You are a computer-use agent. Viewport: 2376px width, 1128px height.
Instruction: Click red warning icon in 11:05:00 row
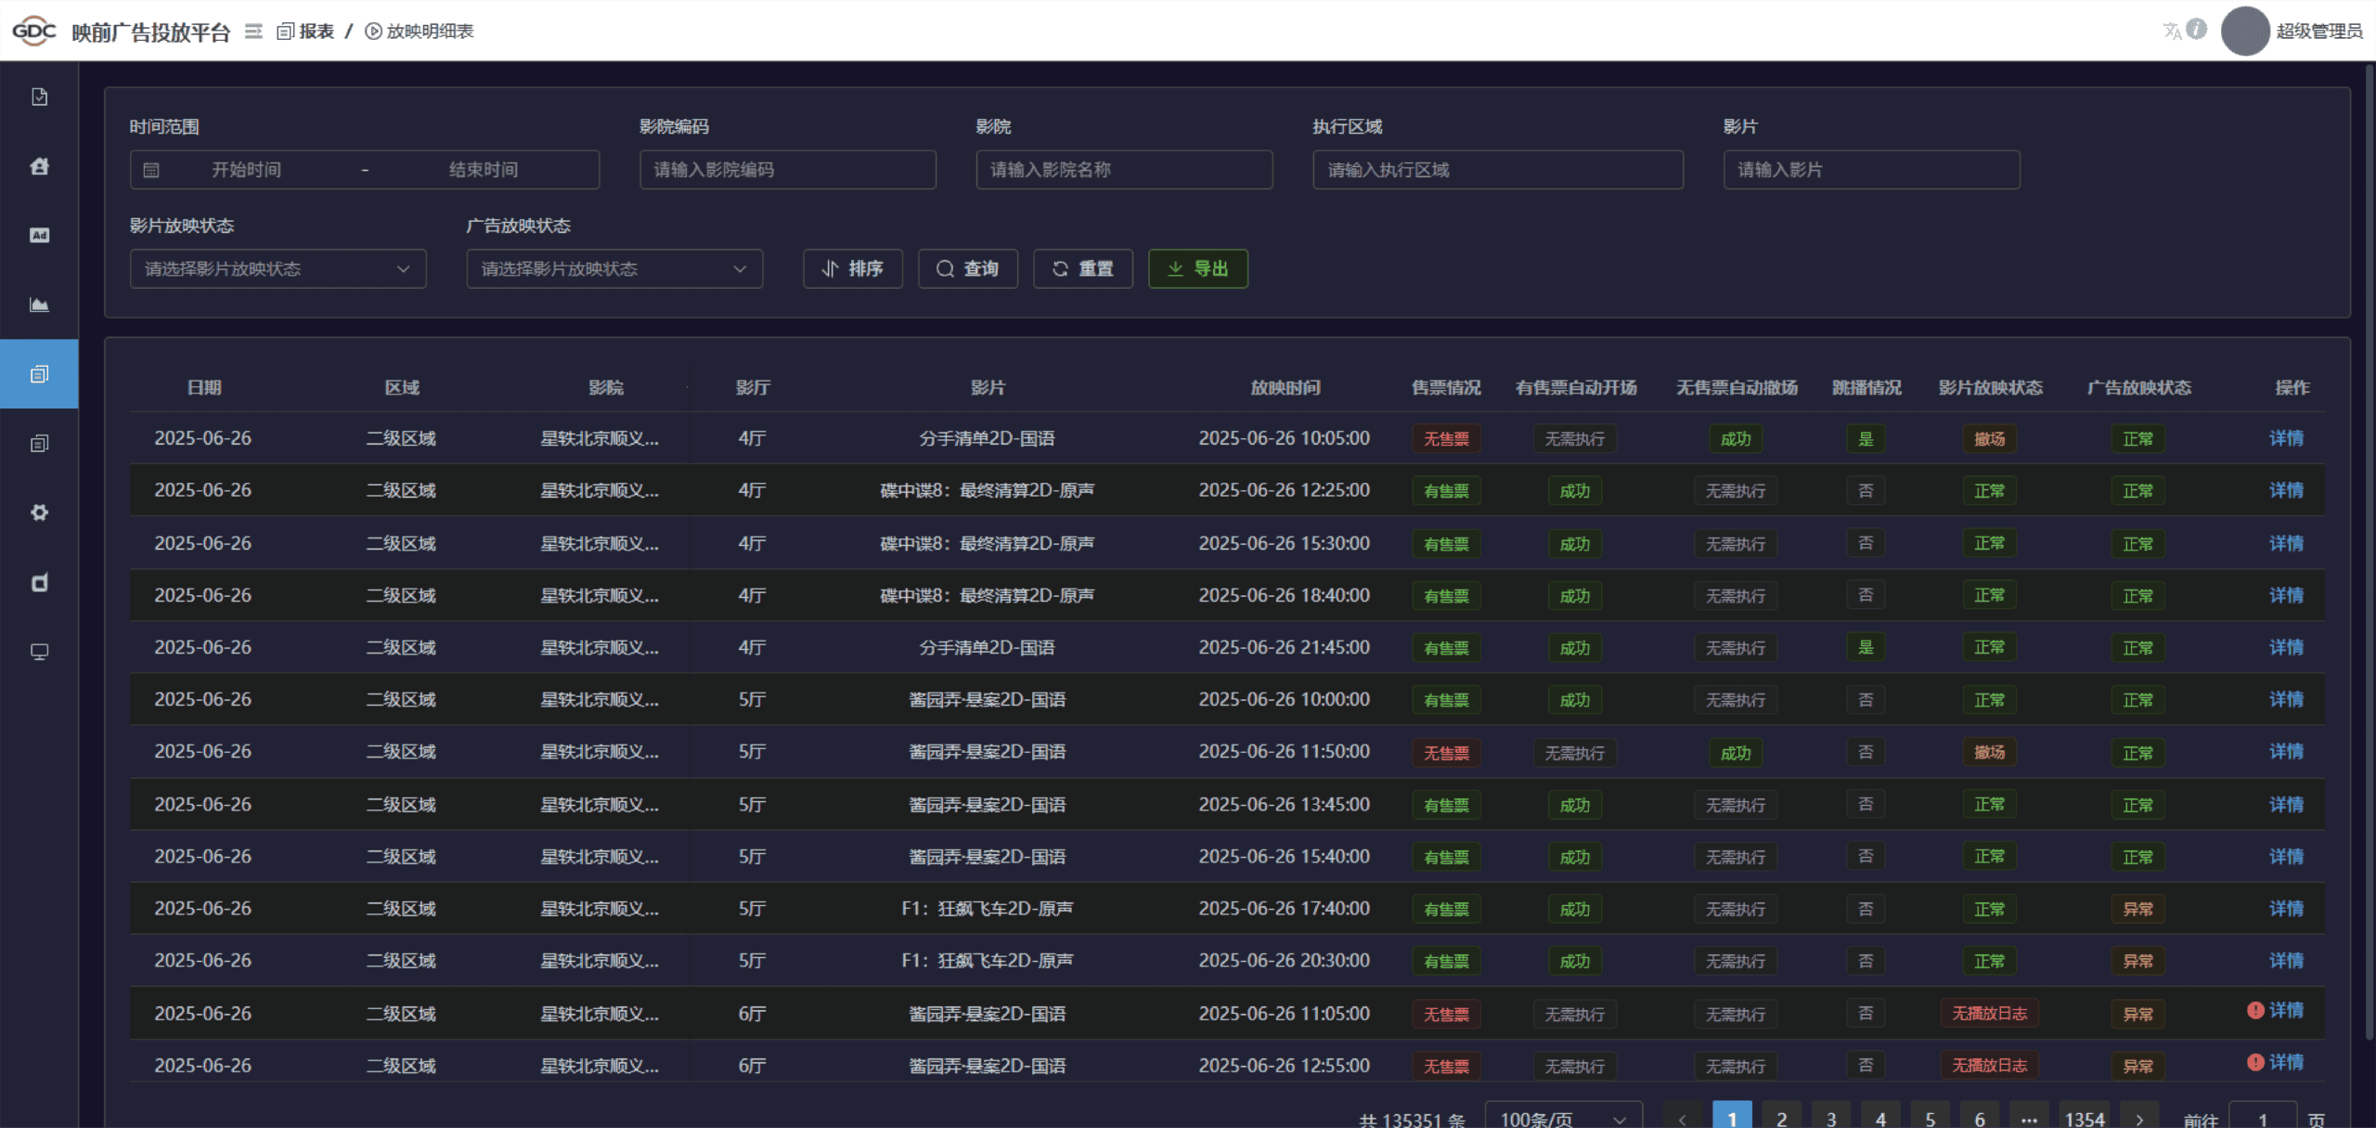(2255, 1010)
